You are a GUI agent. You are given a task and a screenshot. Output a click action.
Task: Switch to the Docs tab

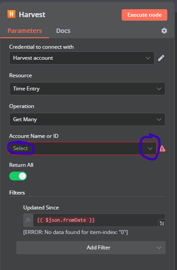point(63,31)
